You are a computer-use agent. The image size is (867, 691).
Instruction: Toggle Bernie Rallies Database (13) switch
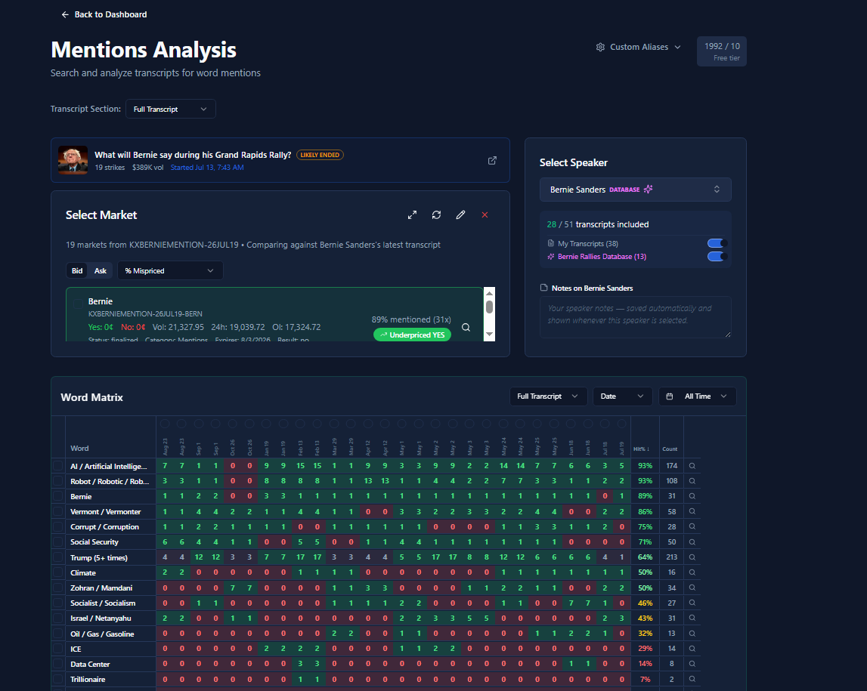[x=716, y=256]
